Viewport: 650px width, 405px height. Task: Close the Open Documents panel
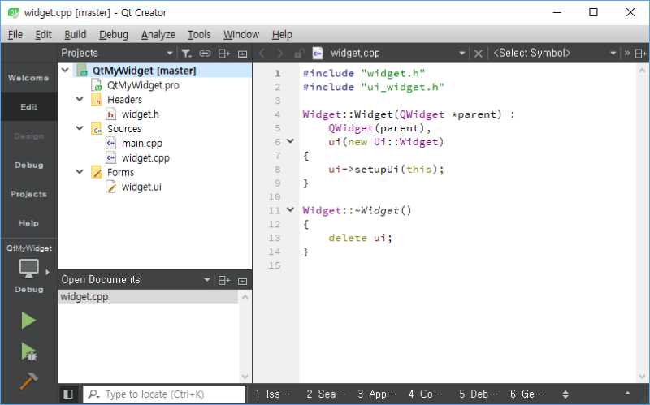click(x=242, y=281)
